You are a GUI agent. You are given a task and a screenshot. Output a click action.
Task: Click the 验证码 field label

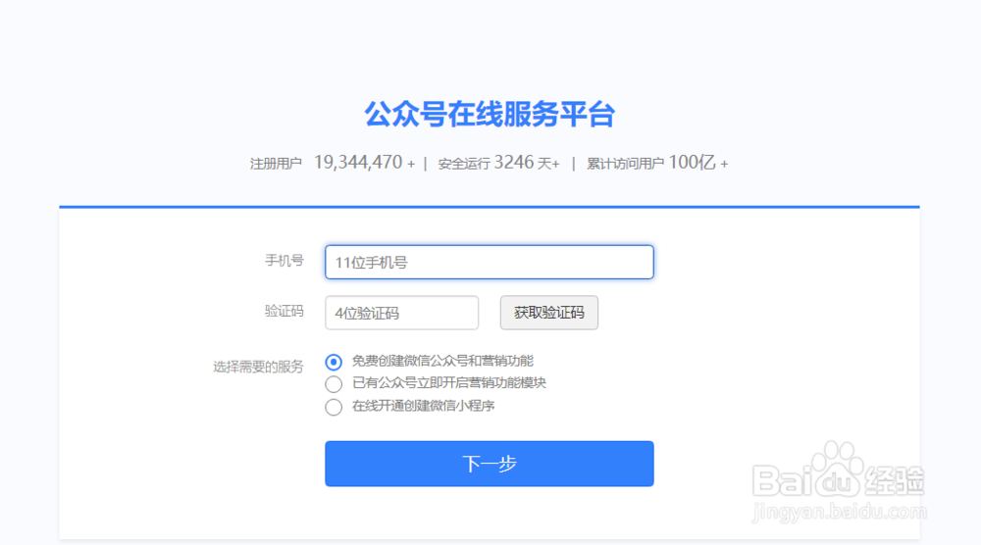pos(284,312)
